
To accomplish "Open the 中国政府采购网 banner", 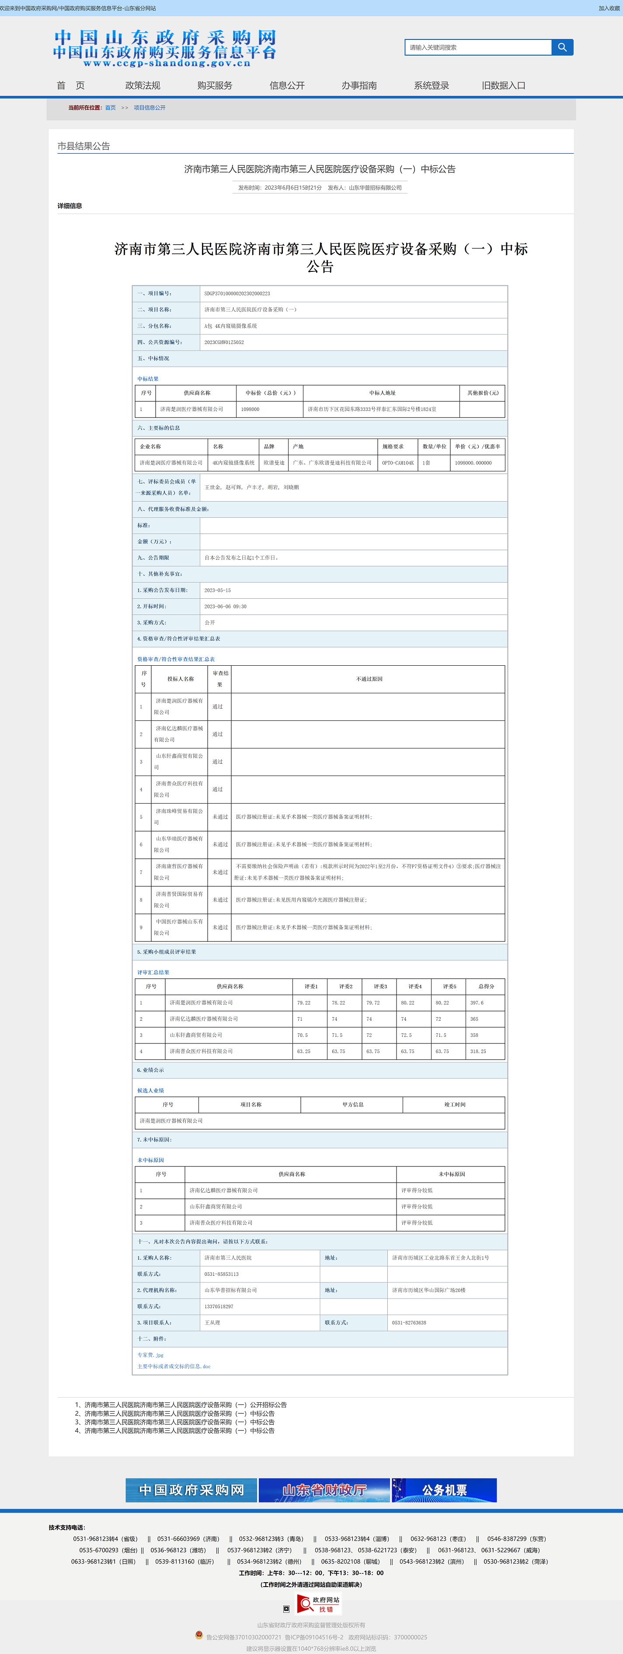I will (191, 1489).
